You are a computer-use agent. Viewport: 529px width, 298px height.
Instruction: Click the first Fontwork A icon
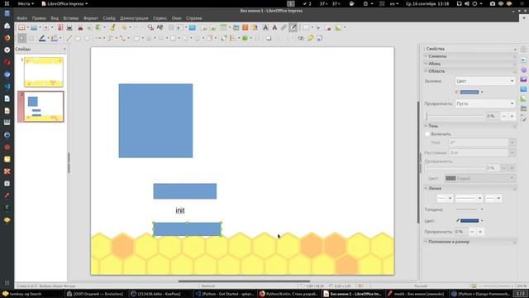[x=265, y=27]
